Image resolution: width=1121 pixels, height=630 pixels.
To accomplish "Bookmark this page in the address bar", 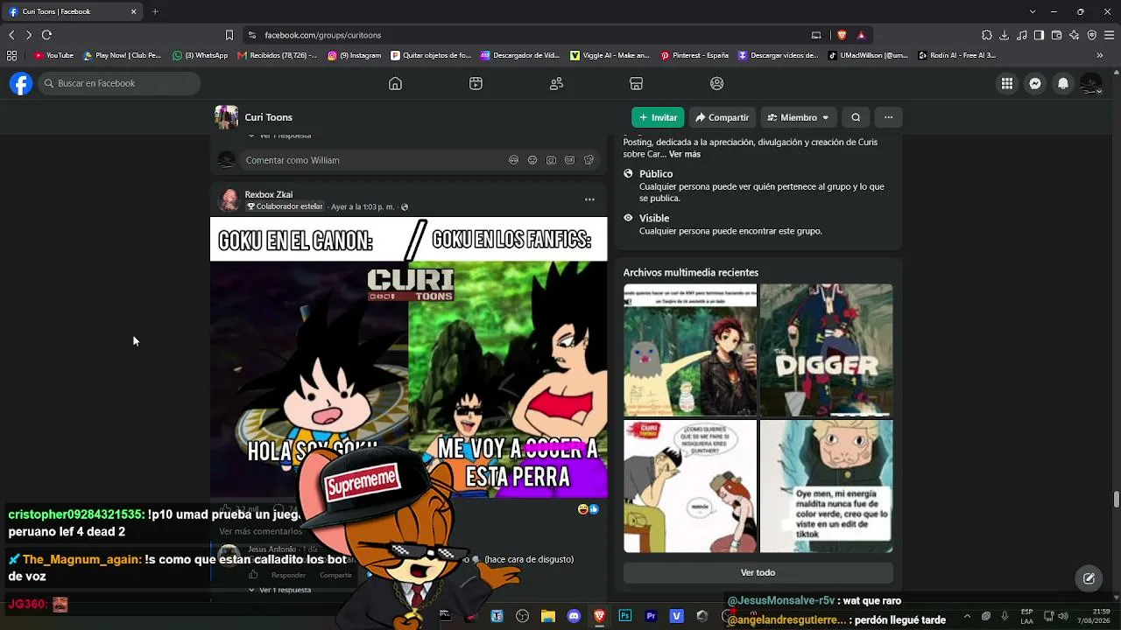I will 229,35.
